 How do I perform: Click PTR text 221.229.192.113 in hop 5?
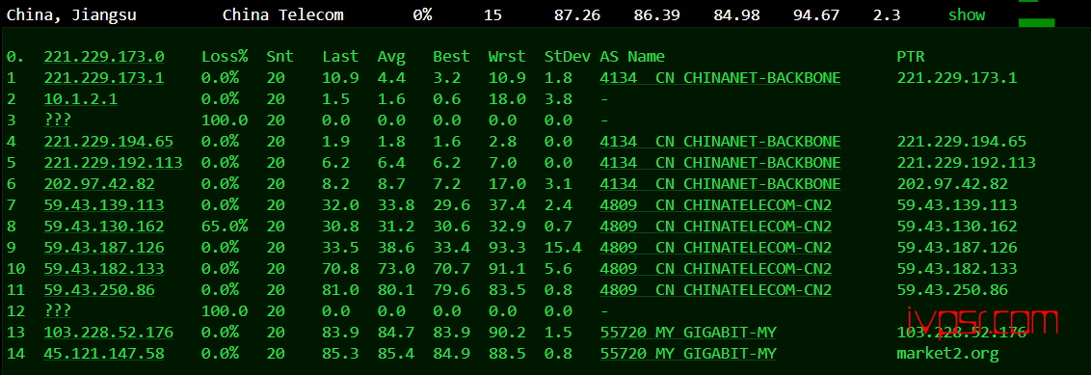pos(967,163)
